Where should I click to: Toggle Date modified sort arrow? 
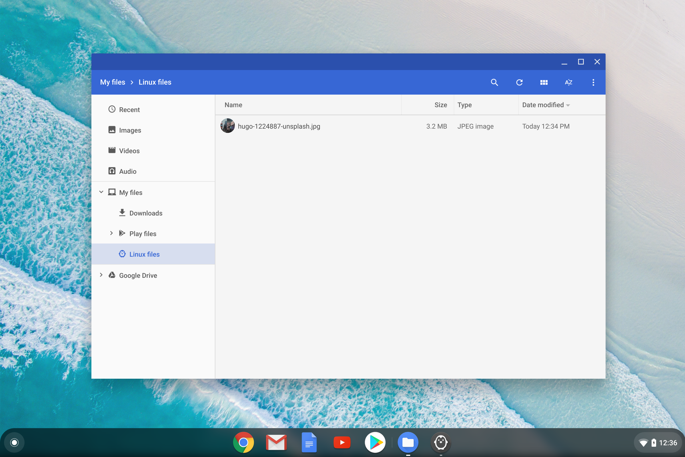(568, 105)
